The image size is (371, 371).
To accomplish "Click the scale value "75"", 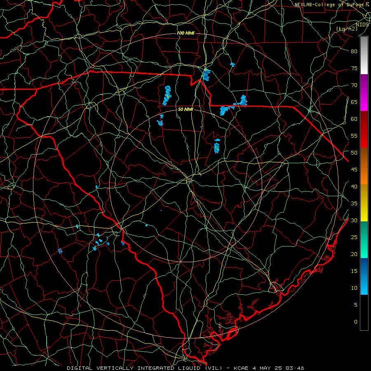I will (x=354, y=68).
